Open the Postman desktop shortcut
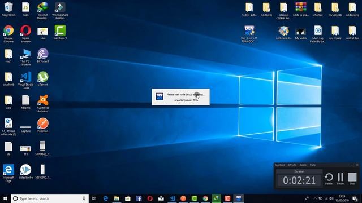The height and width of the screenshot is (203, 362). point(43,125)
